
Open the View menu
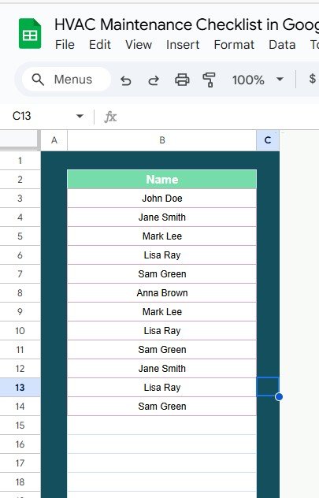coord(139,45)
